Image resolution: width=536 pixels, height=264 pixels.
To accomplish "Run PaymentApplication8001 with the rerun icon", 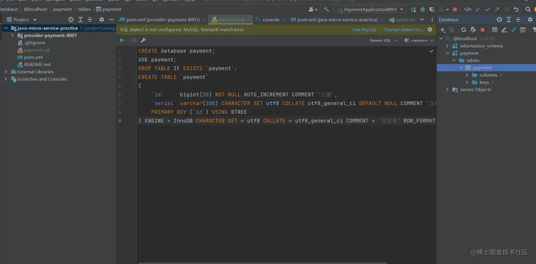I will pos(413,10).
